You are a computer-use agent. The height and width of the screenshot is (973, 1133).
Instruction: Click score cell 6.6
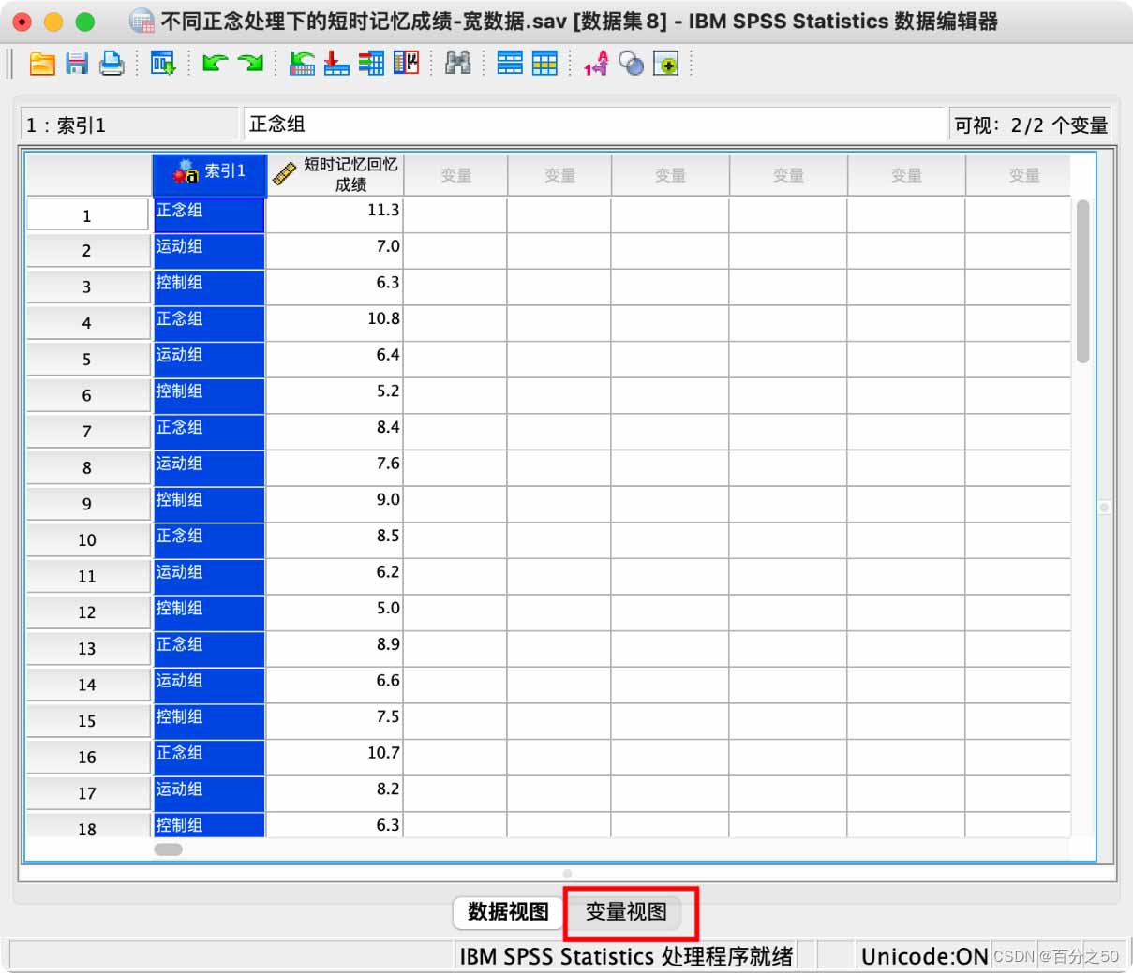[335, 684]
